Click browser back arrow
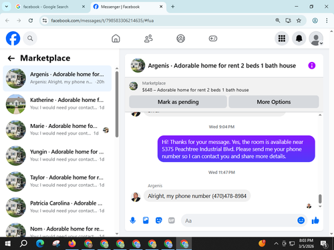 7,21
